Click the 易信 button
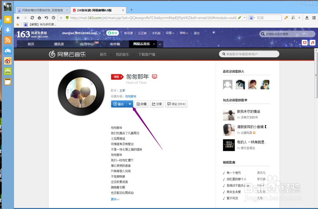The image size is (318, 209). point(113,33)
